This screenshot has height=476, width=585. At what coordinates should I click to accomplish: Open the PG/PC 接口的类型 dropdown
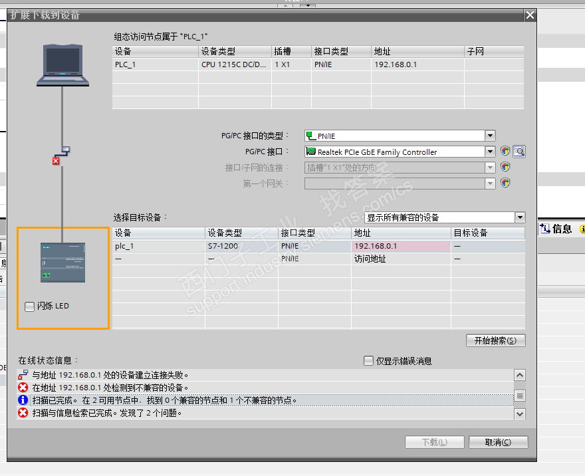(490, 136)
